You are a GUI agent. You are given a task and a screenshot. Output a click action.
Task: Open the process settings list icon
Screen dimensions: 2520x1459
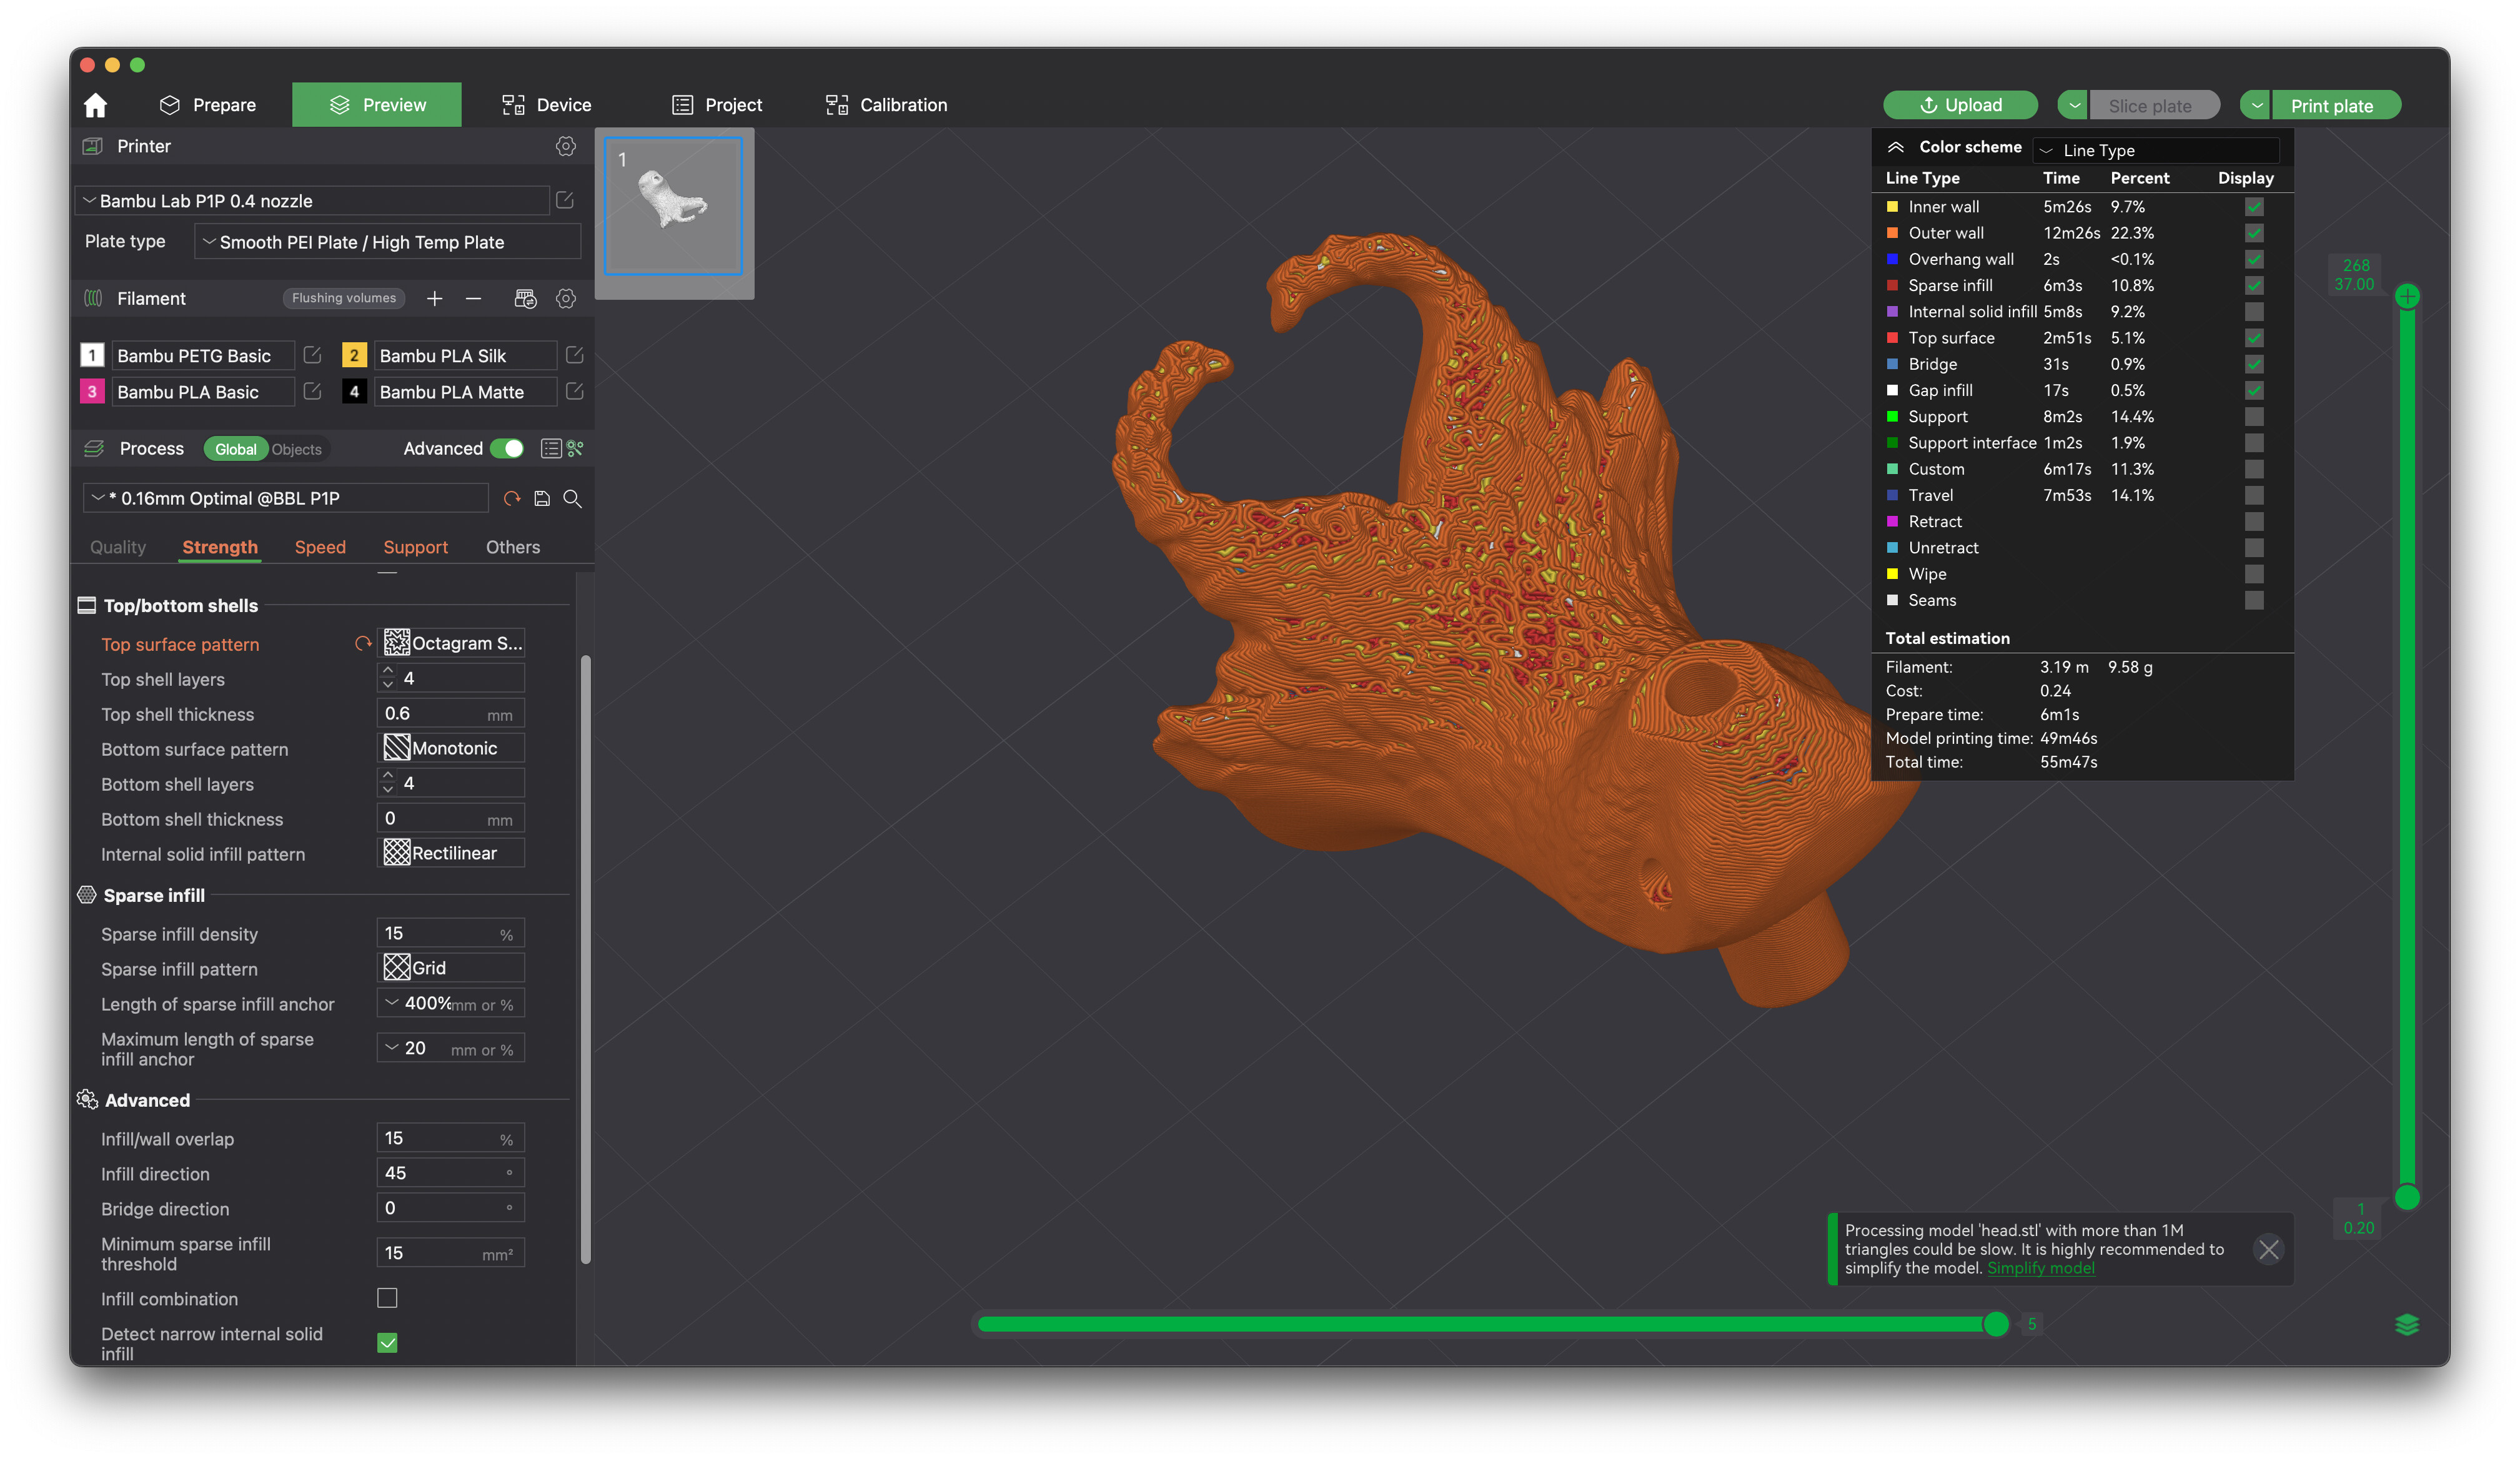[x=550, y=448]
